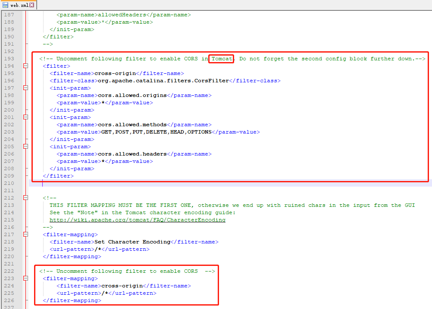The width and height of the screenshot is (432, 309).
Task: Collapse the filter element fold at line 194
Action: tap(25, 66)
